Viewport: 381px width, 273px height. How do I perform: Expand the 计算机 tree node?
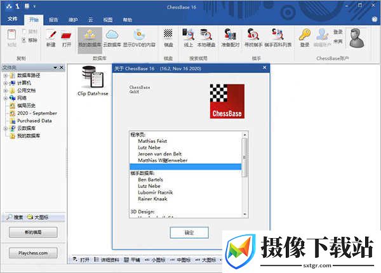point(6,83)
